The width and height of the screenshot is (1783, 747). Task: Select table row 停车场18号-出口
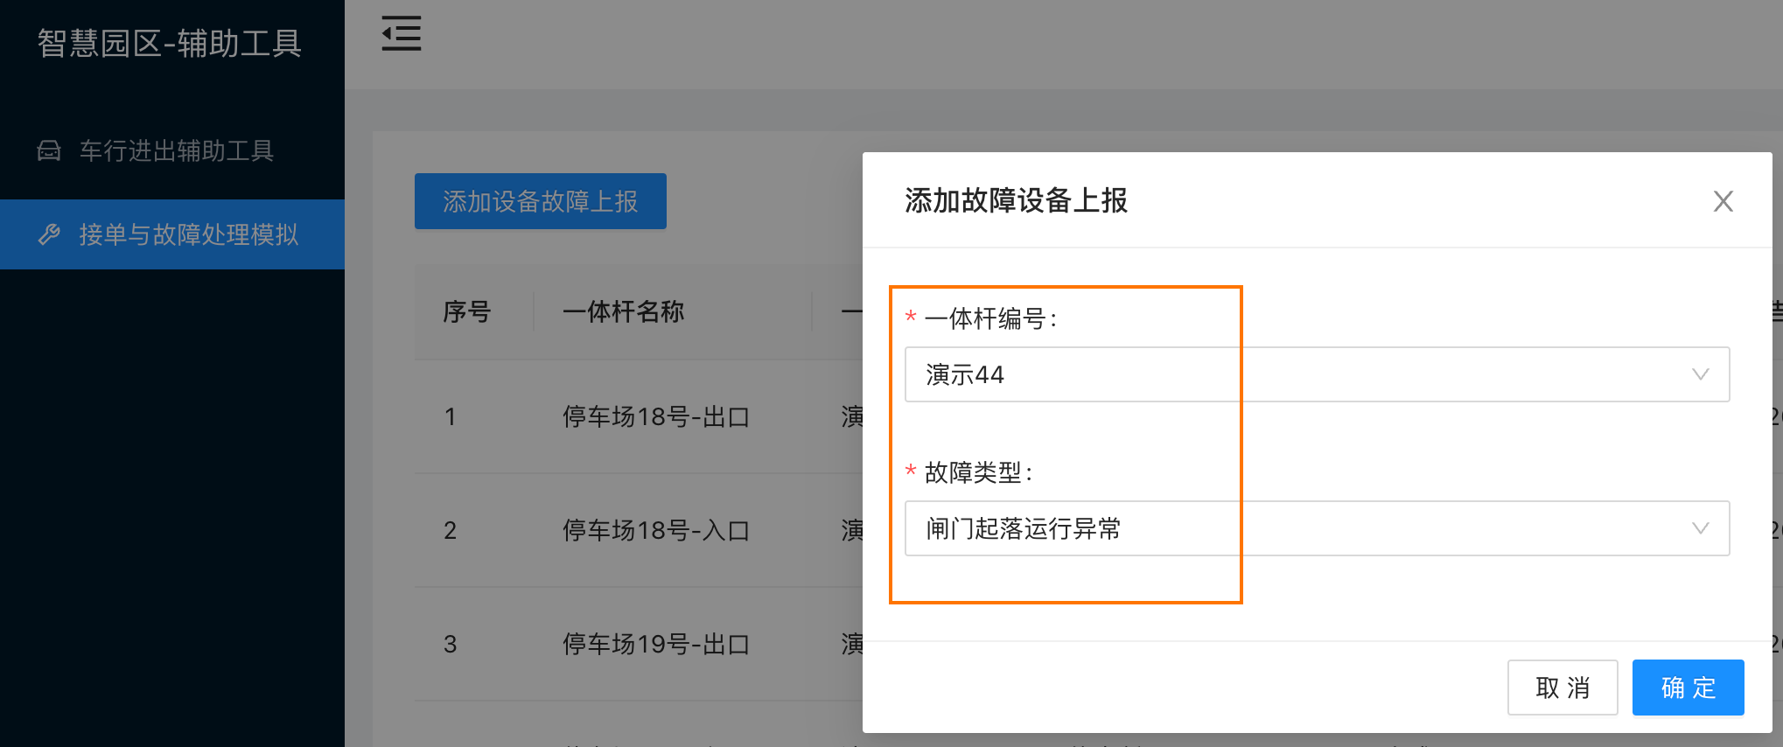click(x=639, y=416)
